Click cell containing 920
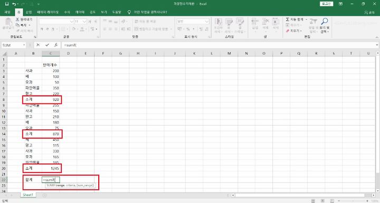 (x=51, y=100)
